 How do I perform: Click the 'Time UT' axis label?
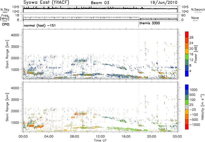pos(100,140)
